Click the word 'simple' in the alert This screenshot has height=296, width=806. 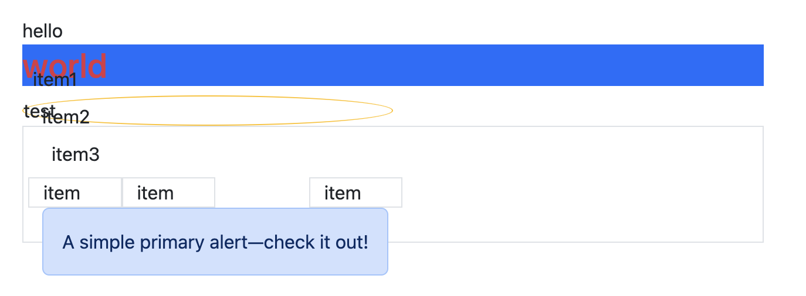pyautogui.click(x=107, y=242)
